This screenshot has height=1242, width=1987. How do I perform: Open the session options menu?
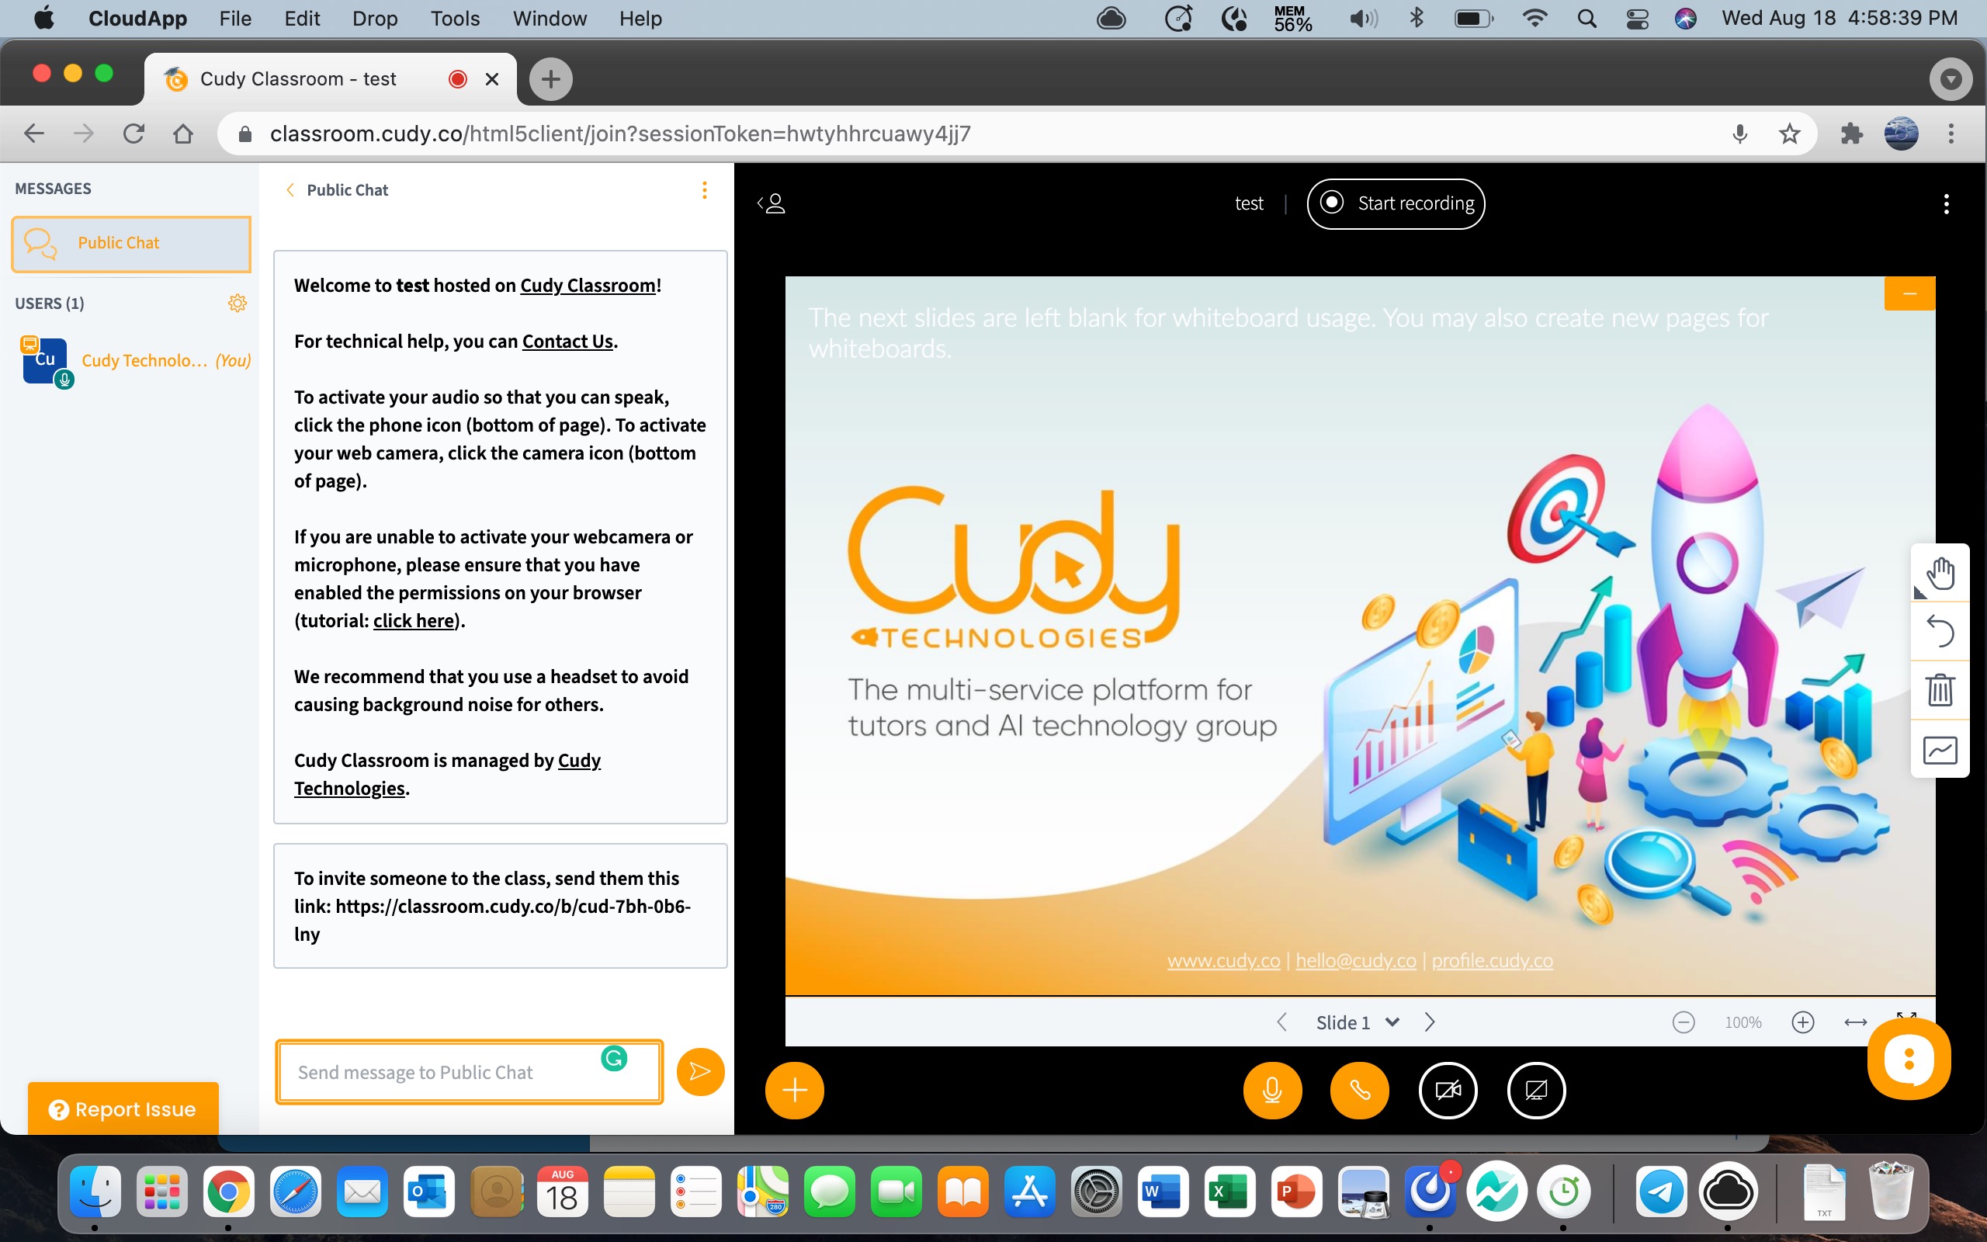coord(1946,203)
